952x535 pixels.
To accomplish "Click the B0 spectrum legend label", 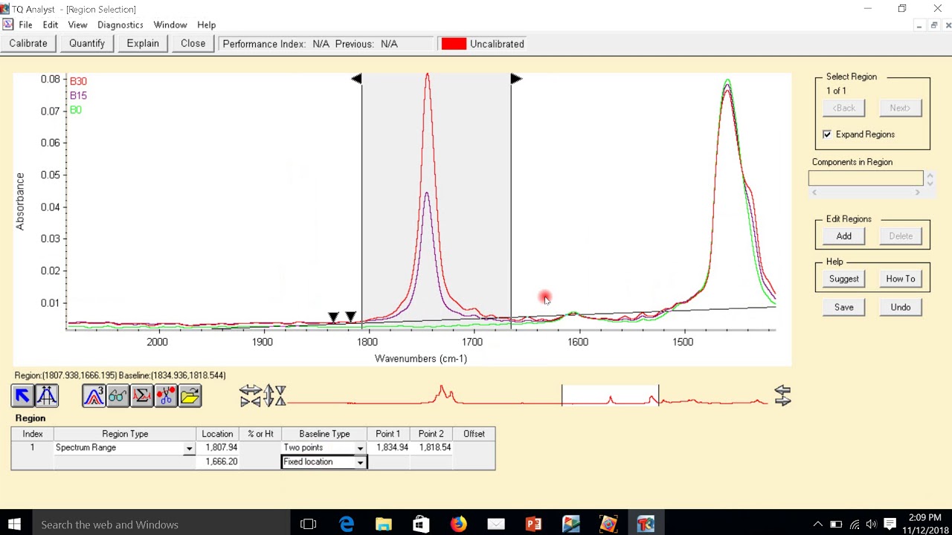I will click(75, 110).
